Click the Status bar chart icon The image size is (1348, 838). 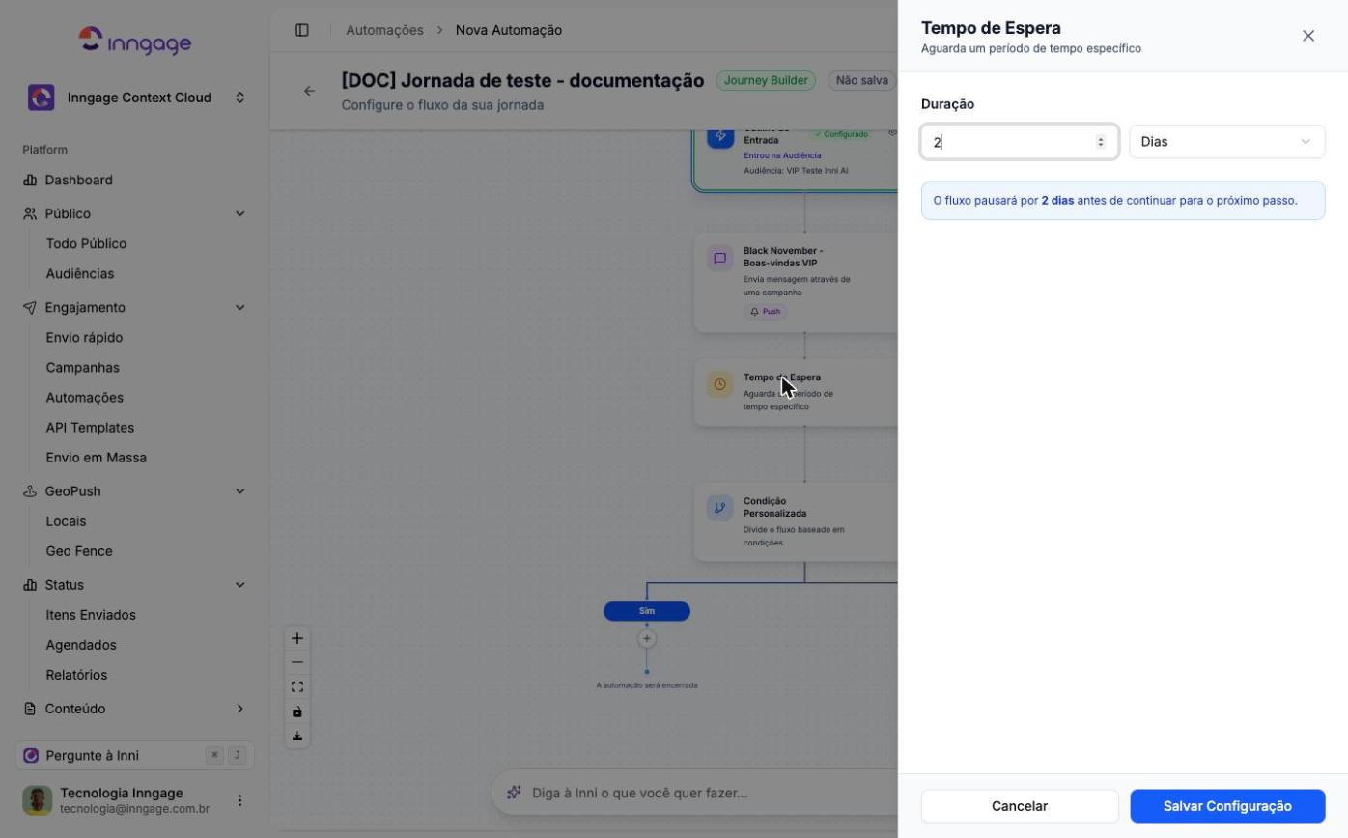pos(30,584)
